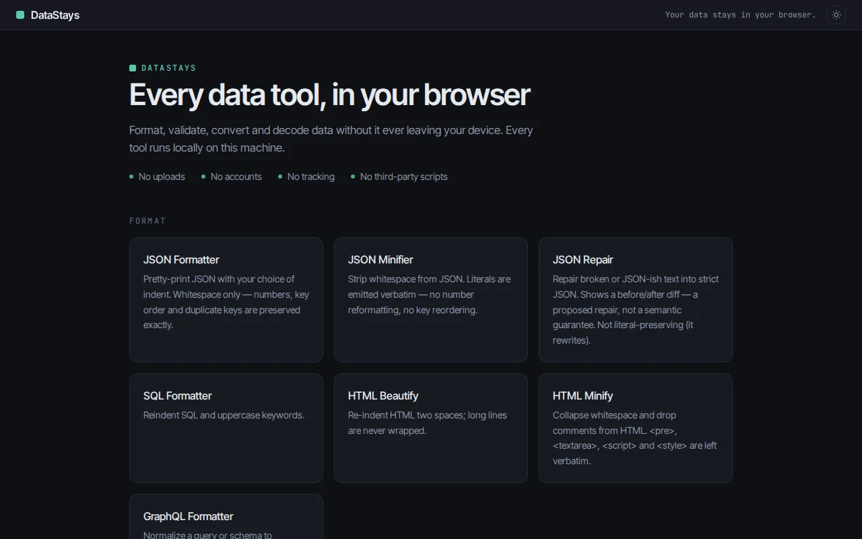The height and width of the screenshot is (539, 862).
Task: Click the 'No third-party scripts' bullet text
Action: pyautogui.click(x=403, y=177)
